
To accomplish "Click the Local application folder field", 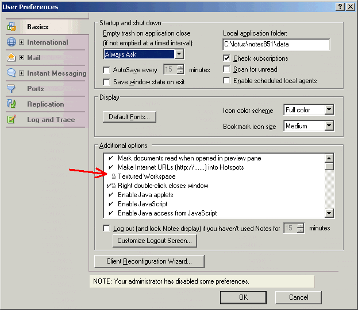I will [276, 45].
